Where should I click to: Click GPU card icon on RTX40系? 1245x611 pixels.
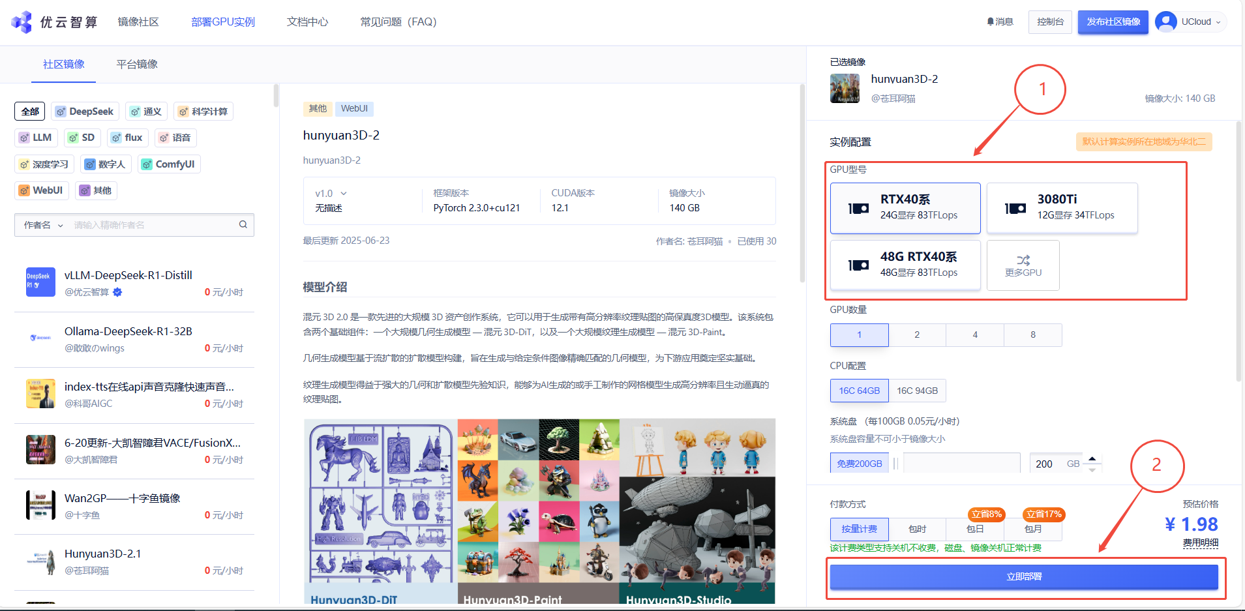pyautogui.click(x=858, y=208)
